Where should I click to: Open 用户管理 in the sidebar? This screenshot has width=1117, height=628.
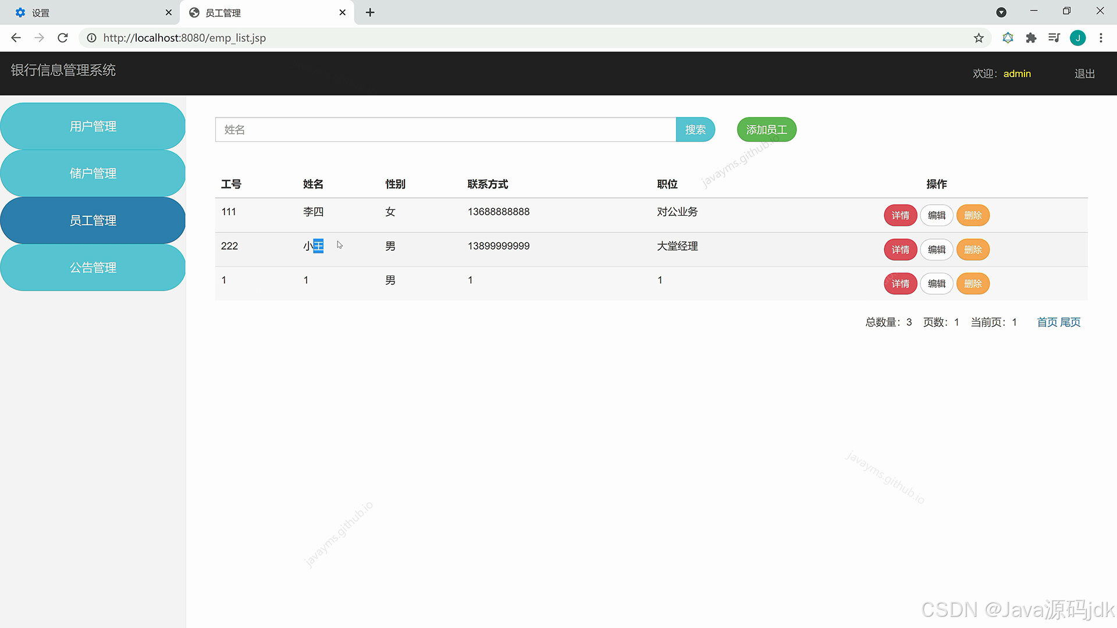click(x=93, y=126)
